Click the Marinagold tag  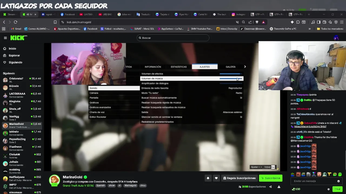coord(131,186)
